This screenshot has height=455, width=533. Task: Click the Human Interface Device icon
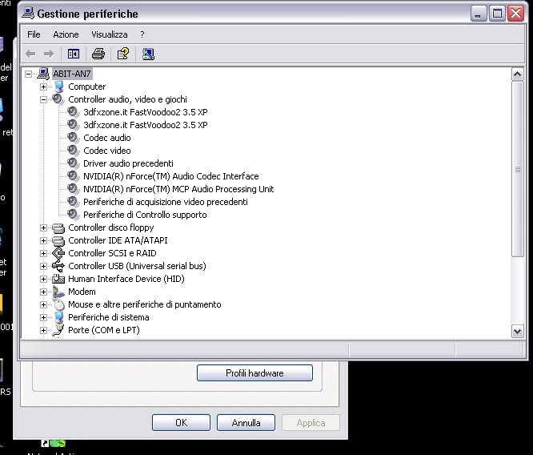click(x=58, y=279)
